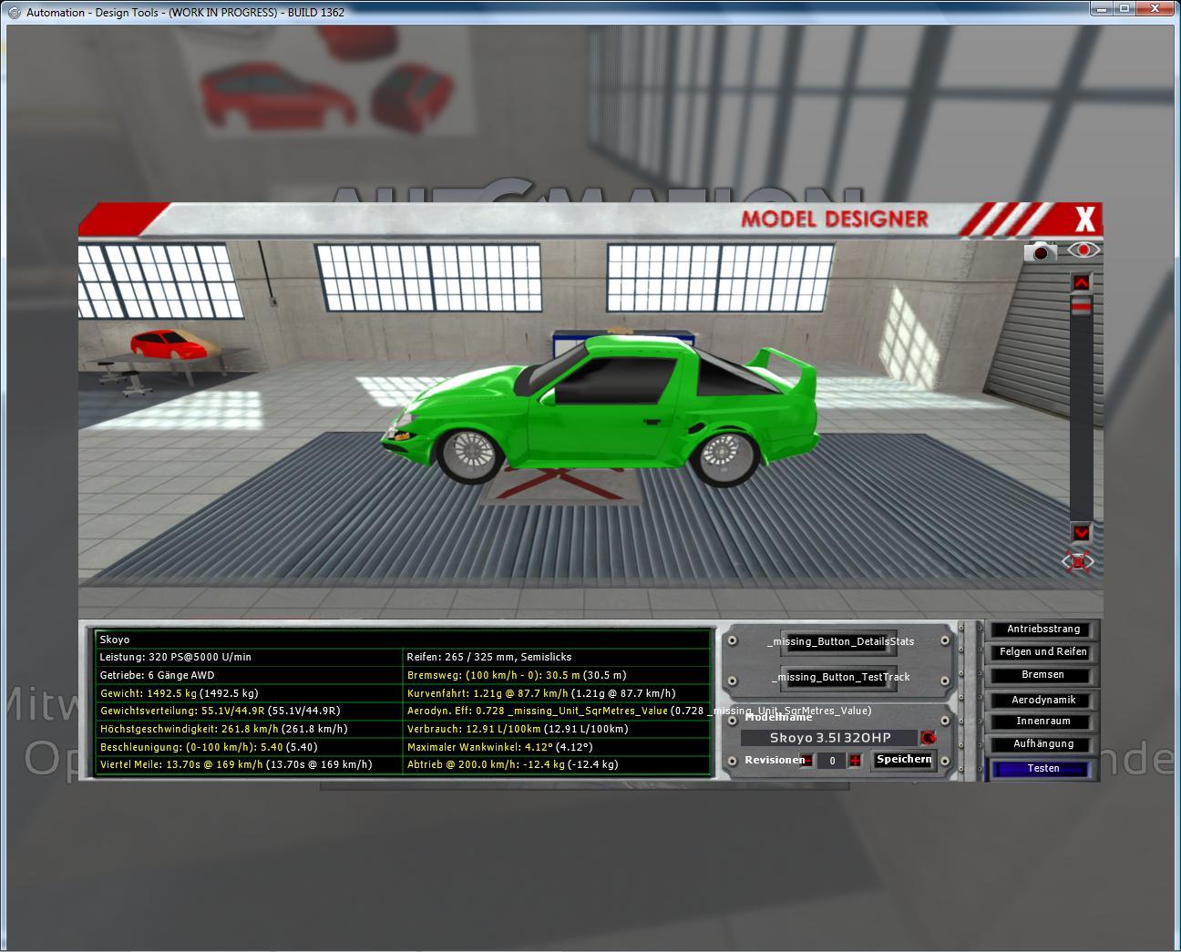
Task: Open the _missing_Button_DetailsStats button
Action: click(x=839, y=641)
